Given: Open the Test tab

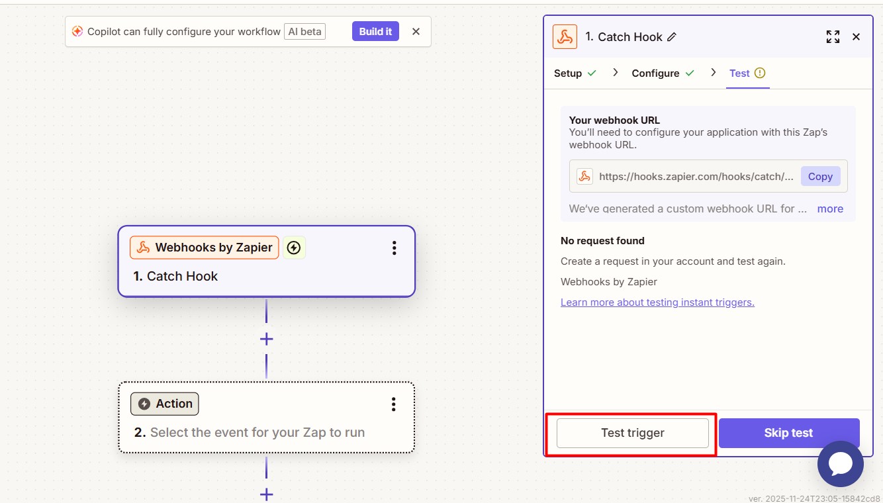Looking at the screenshot, I should tap(739, 73).
